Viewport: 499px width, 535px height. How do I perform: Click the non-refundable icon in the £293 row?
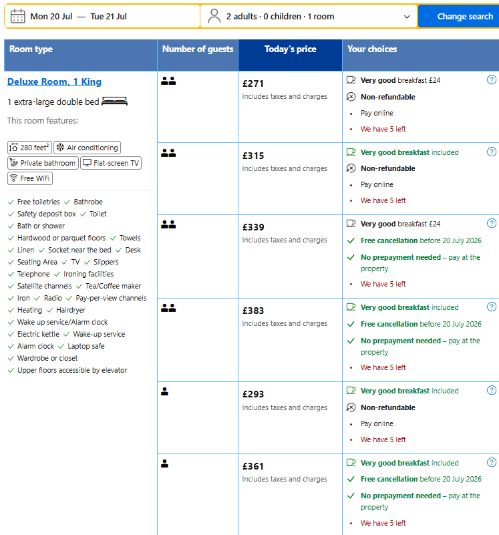(x=351, y=407)
